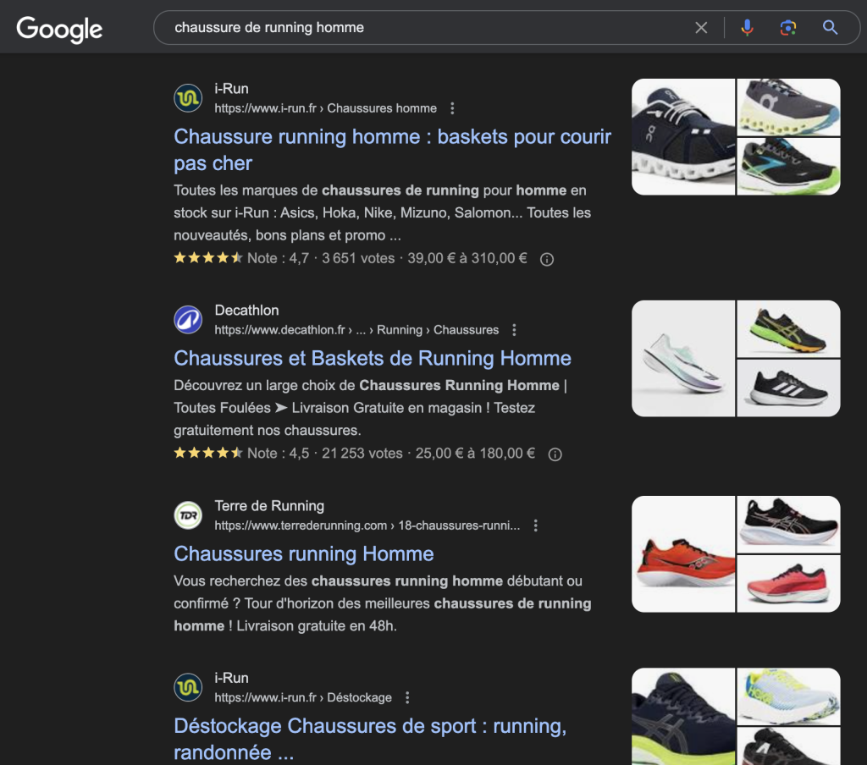Click the Chaussures homme breadcrumb under i-Run
867x765 pixels.
(382, 108)
